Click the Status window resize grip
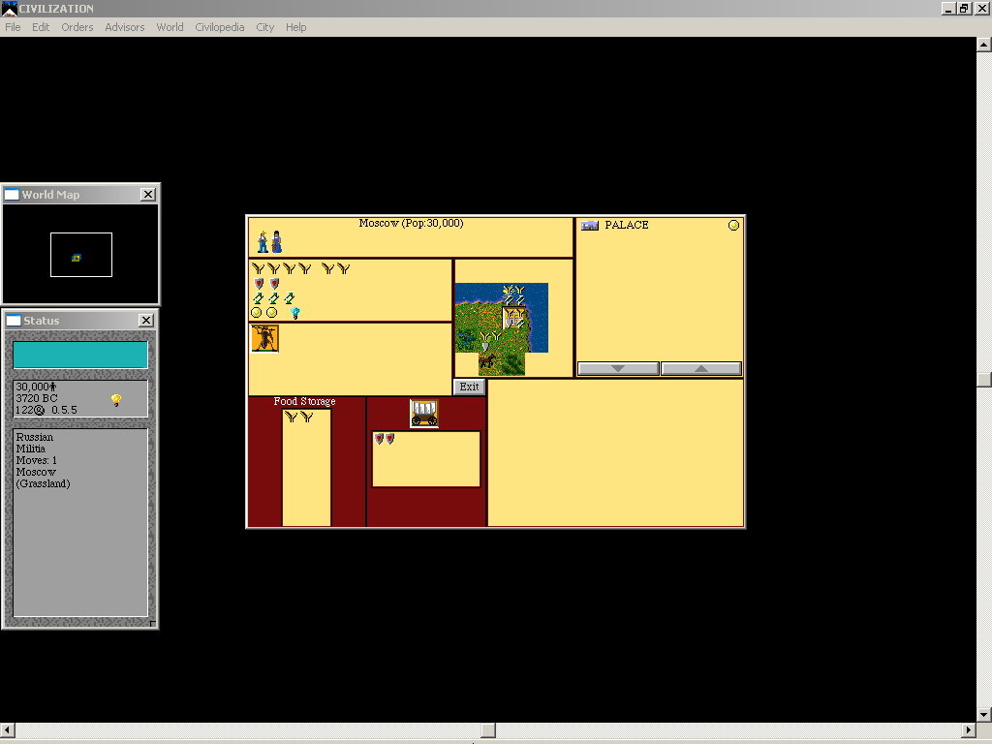 tap(152, 623)
